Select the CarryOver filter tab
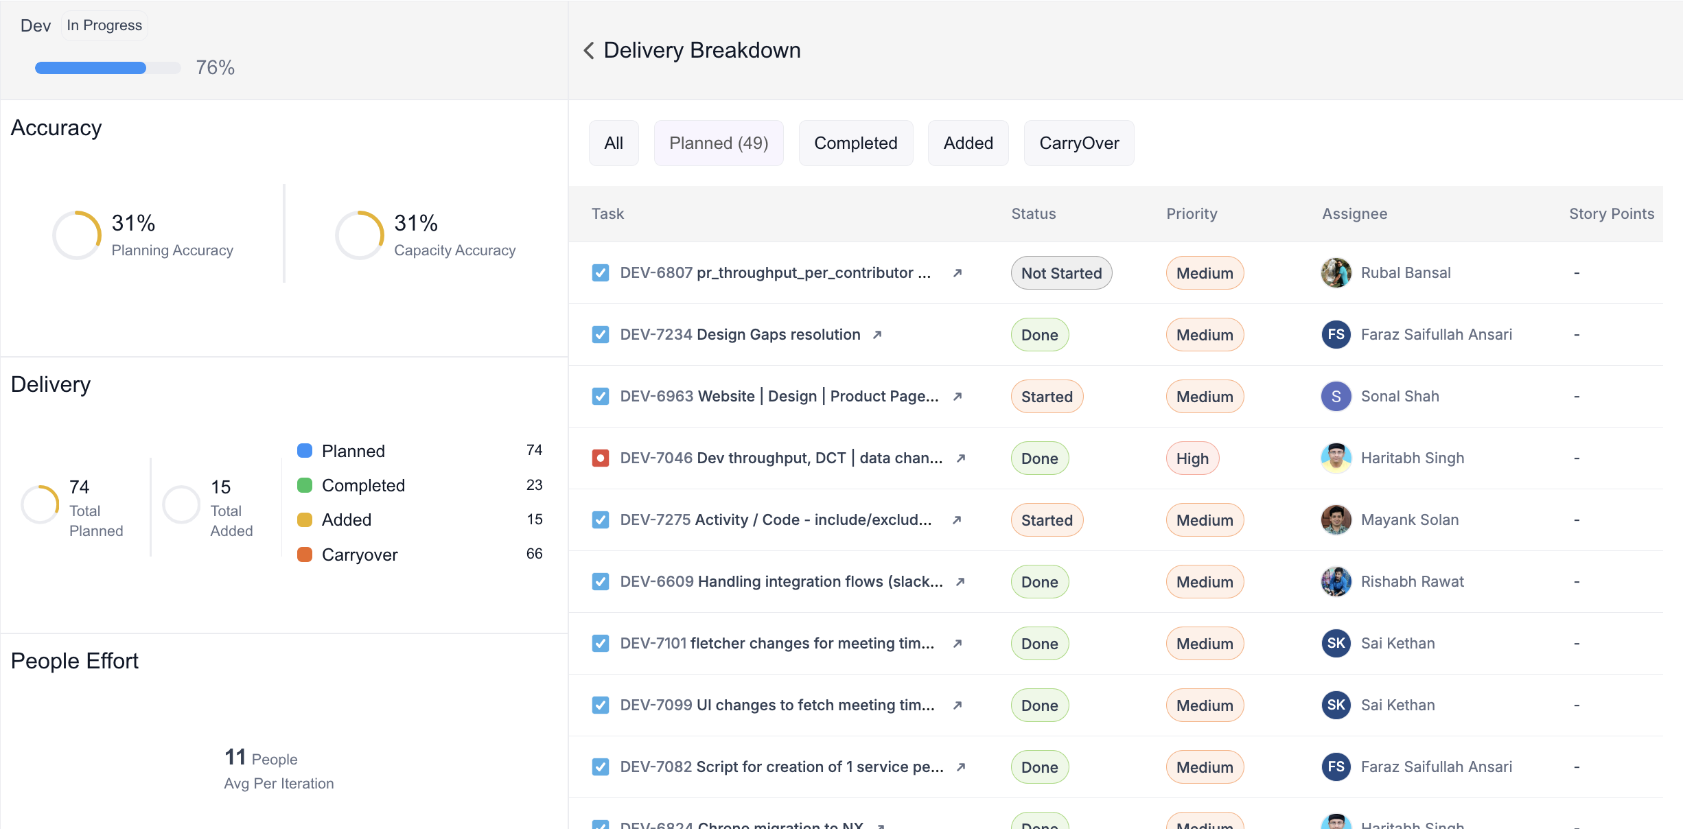The image size is (1683, 829). click(x=1079, y=143)
